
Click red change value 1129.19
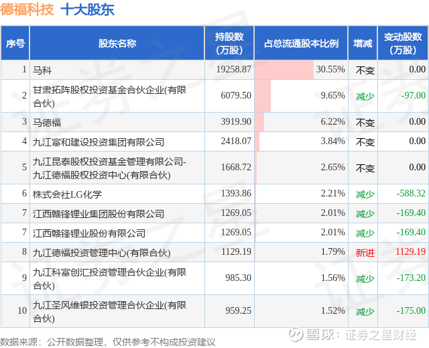(x=410, y=251)
